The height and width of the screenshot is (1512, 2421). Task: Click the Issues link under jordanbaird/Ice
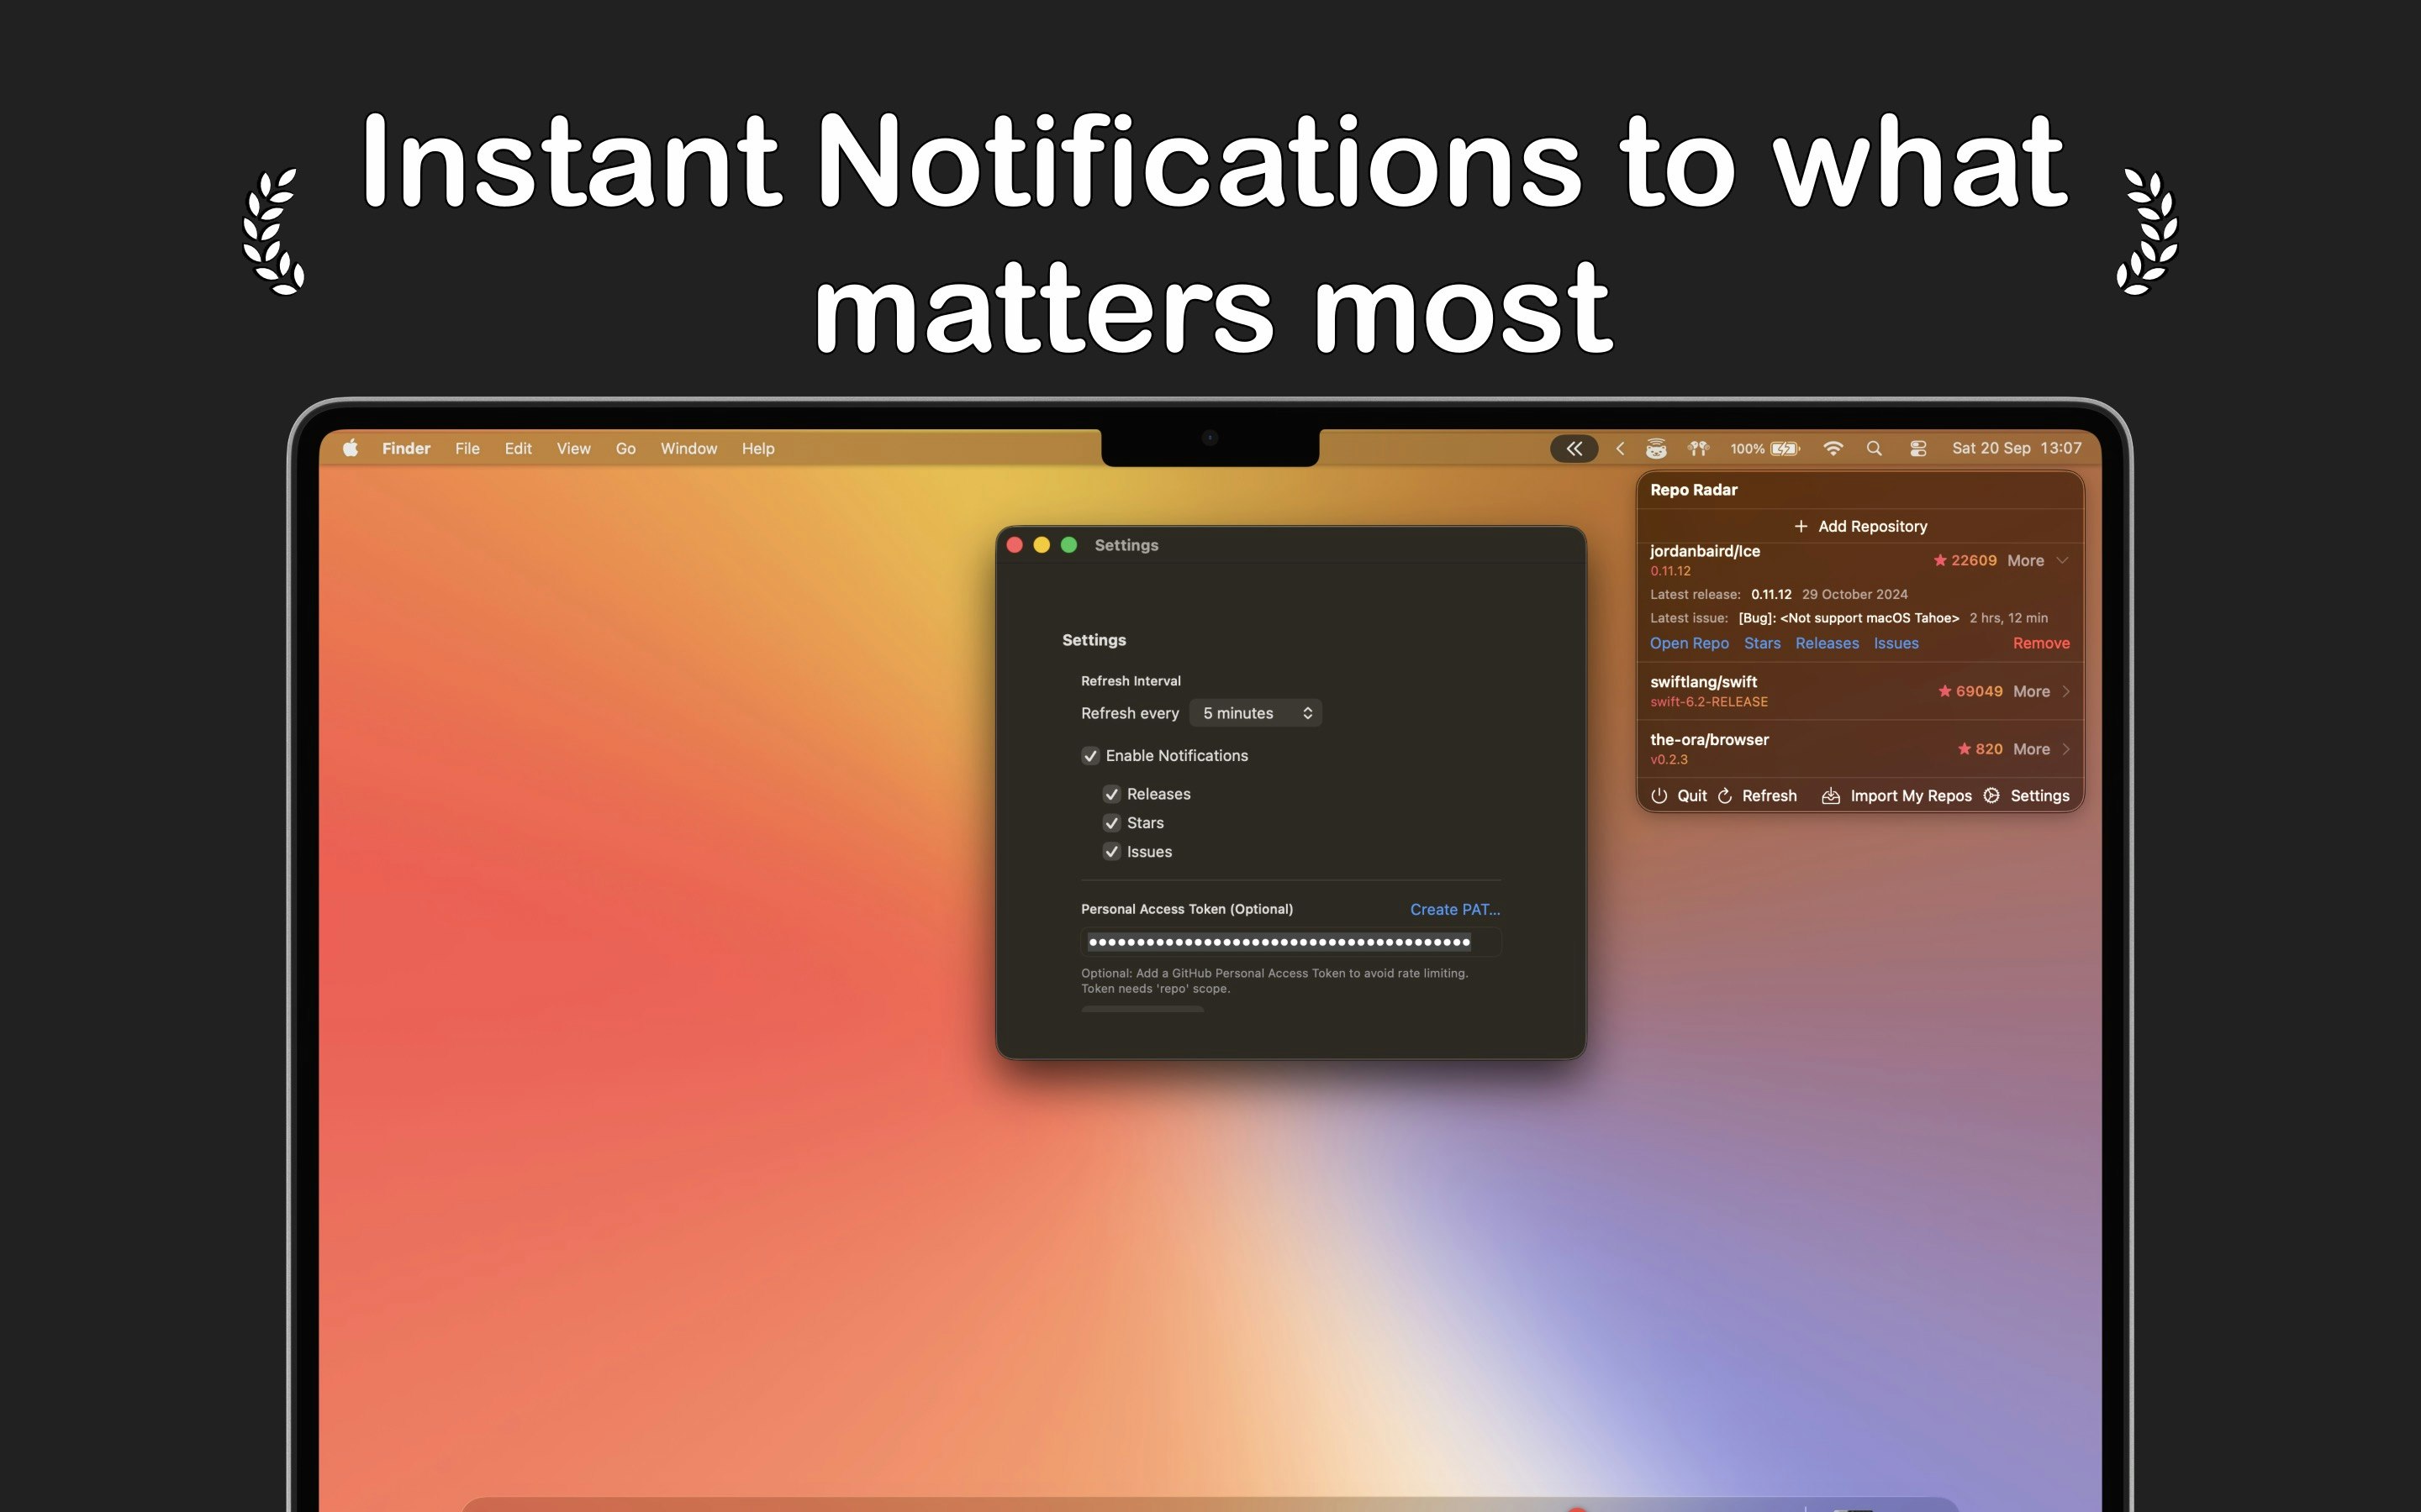1896,643
